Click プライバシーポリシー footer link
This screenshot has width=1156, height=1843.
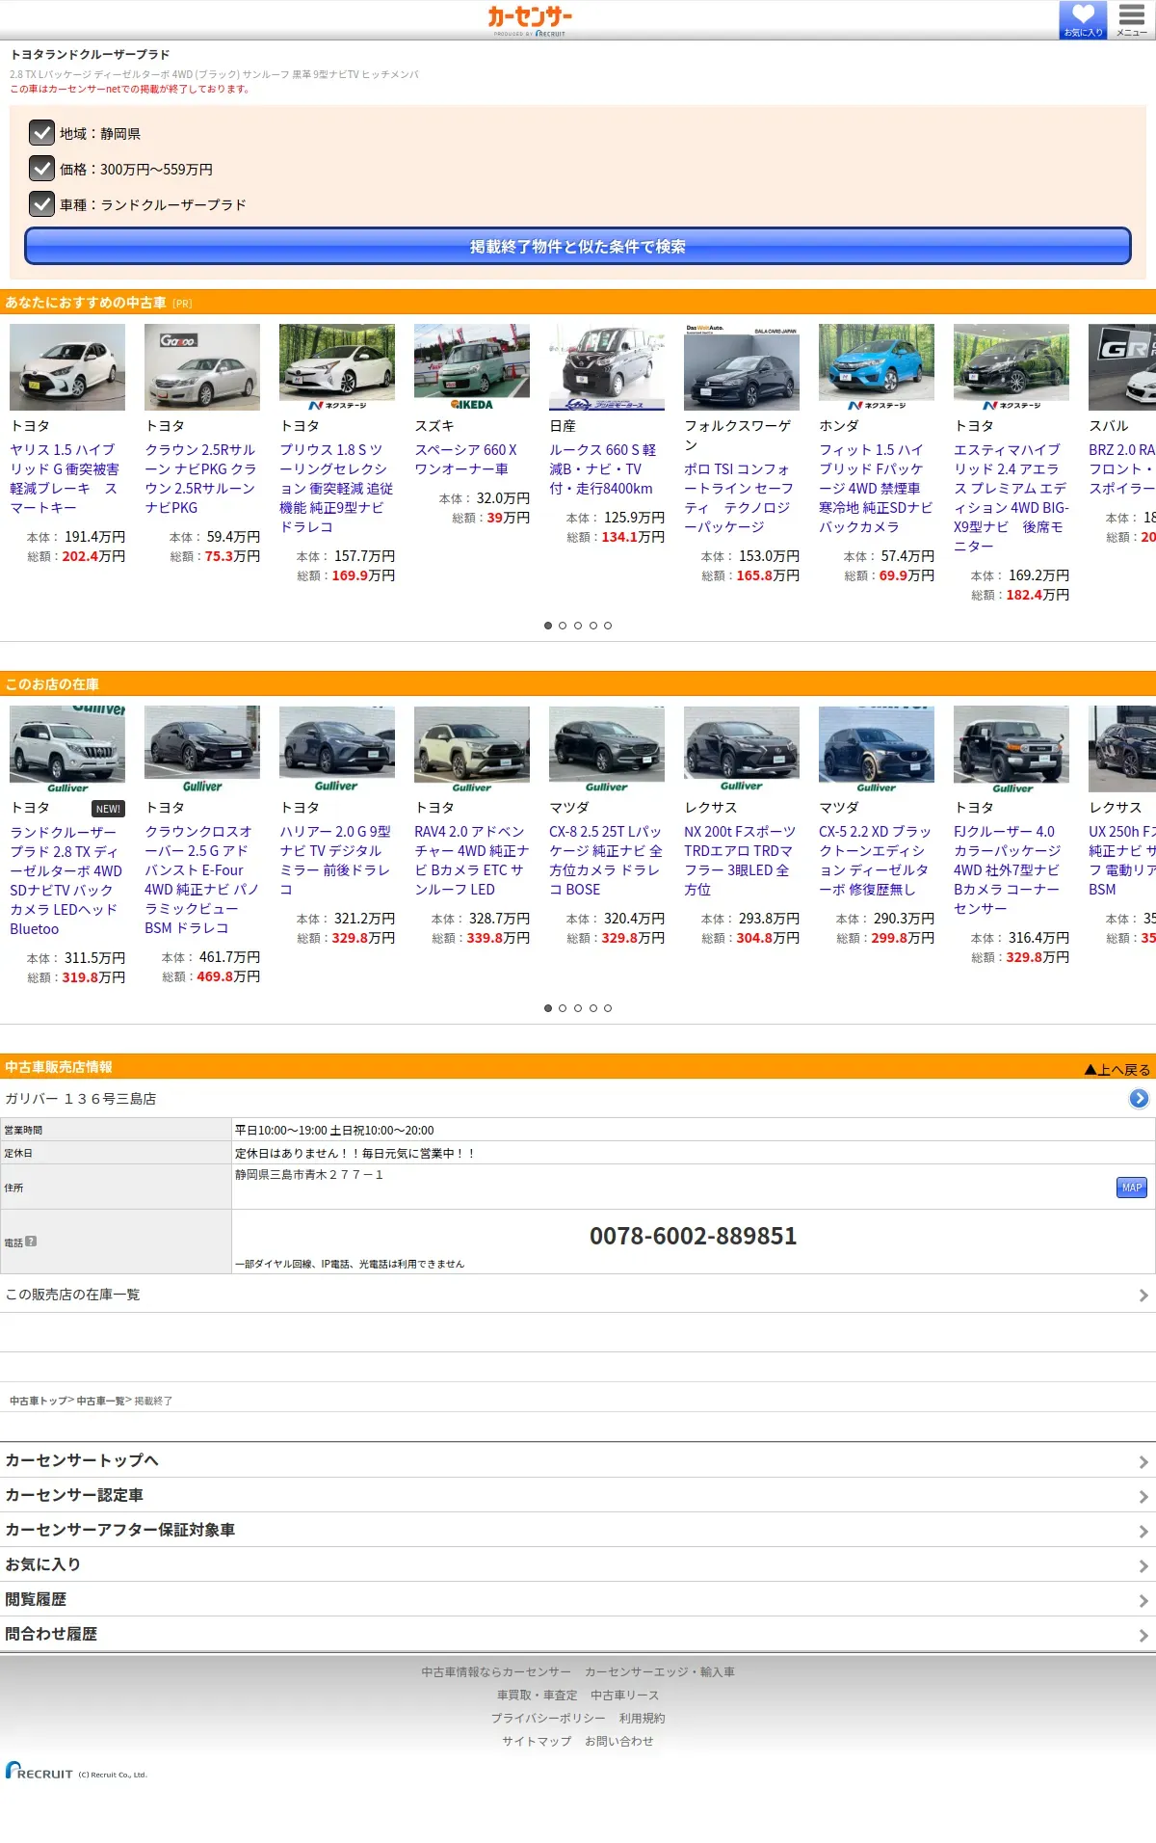point(548,1719)
